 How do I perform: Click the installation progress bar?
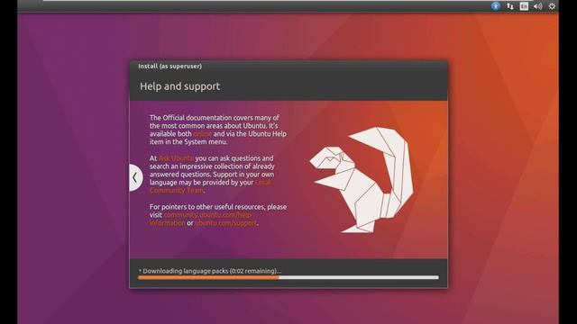coord(288,278)
